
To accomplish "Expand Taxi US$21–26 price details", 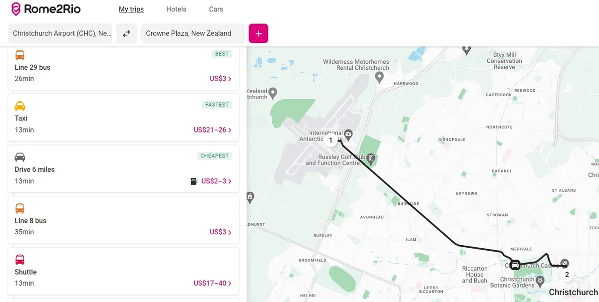I will click(213, 130).
